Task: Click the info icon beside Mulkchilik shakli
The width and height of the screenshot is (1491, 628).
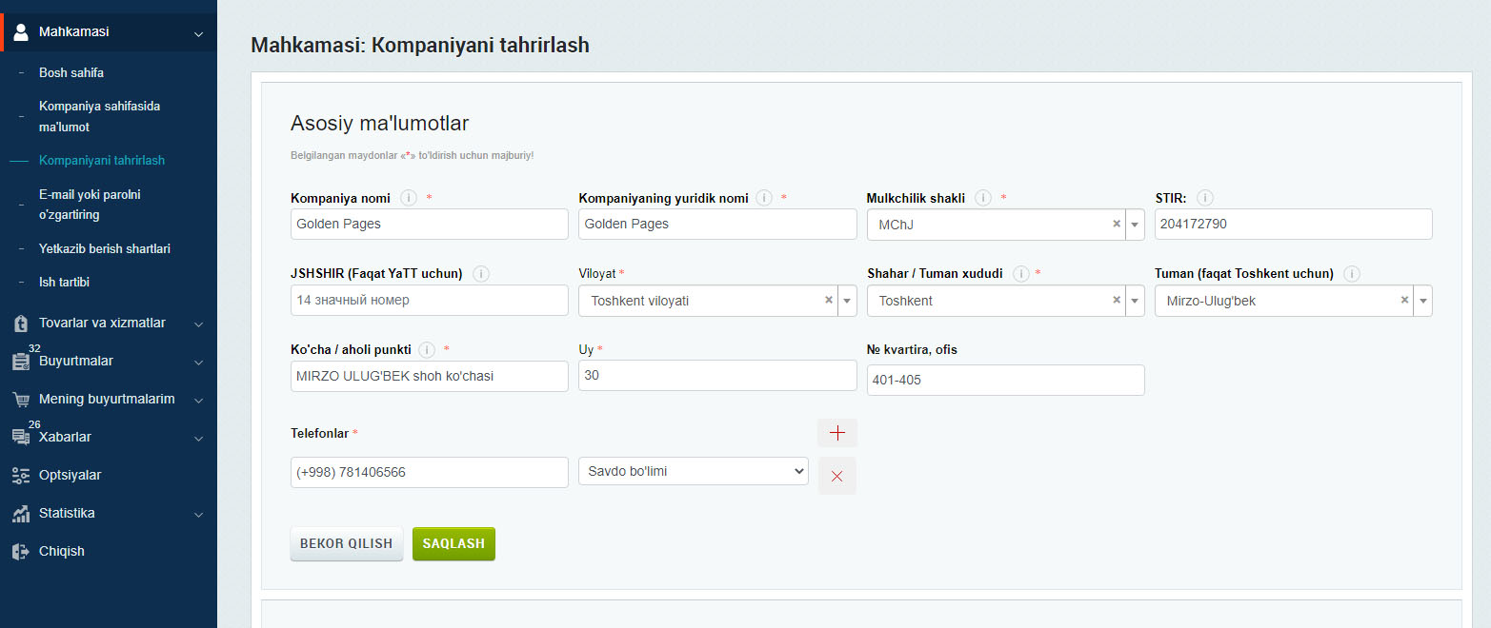Action: coord(983,198)
